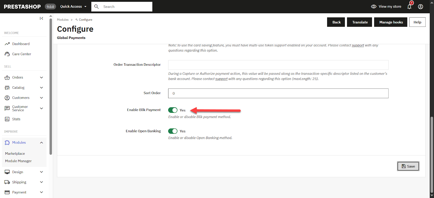Click the Customer Service chat icon

[7, 108]
